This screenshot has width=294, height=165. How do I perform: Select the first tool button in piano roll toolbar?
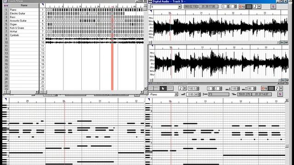tap(151, 88)
